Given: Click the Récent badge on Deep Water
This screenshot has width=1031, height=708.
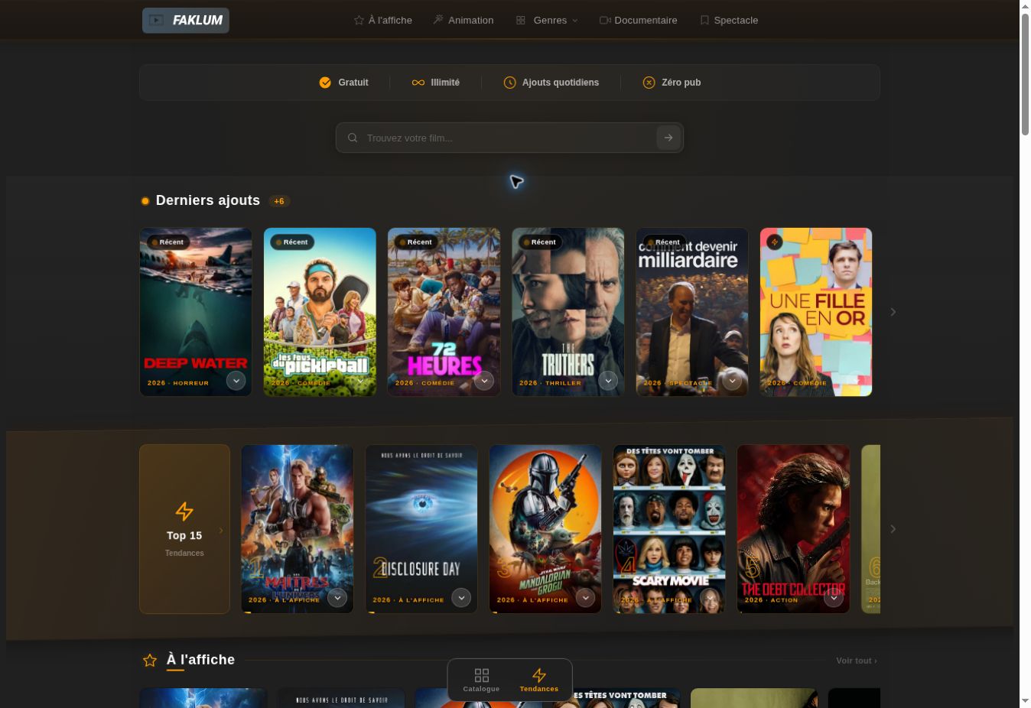Looking at the screenshot, I should click(167, 242).
